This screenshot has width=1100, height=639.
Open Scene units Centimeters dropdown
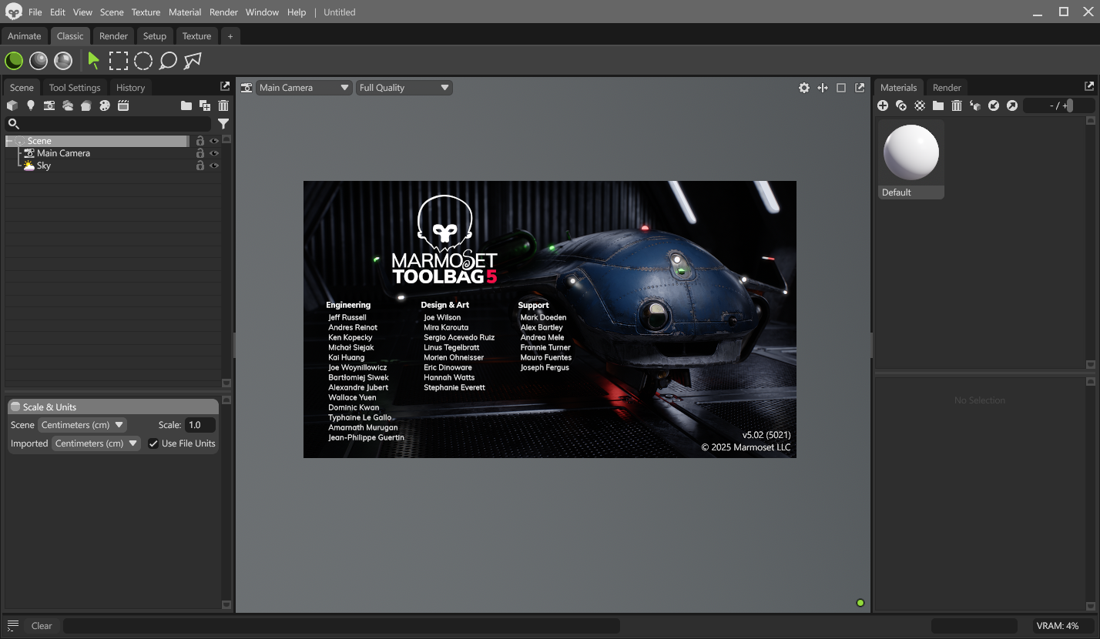82,425
